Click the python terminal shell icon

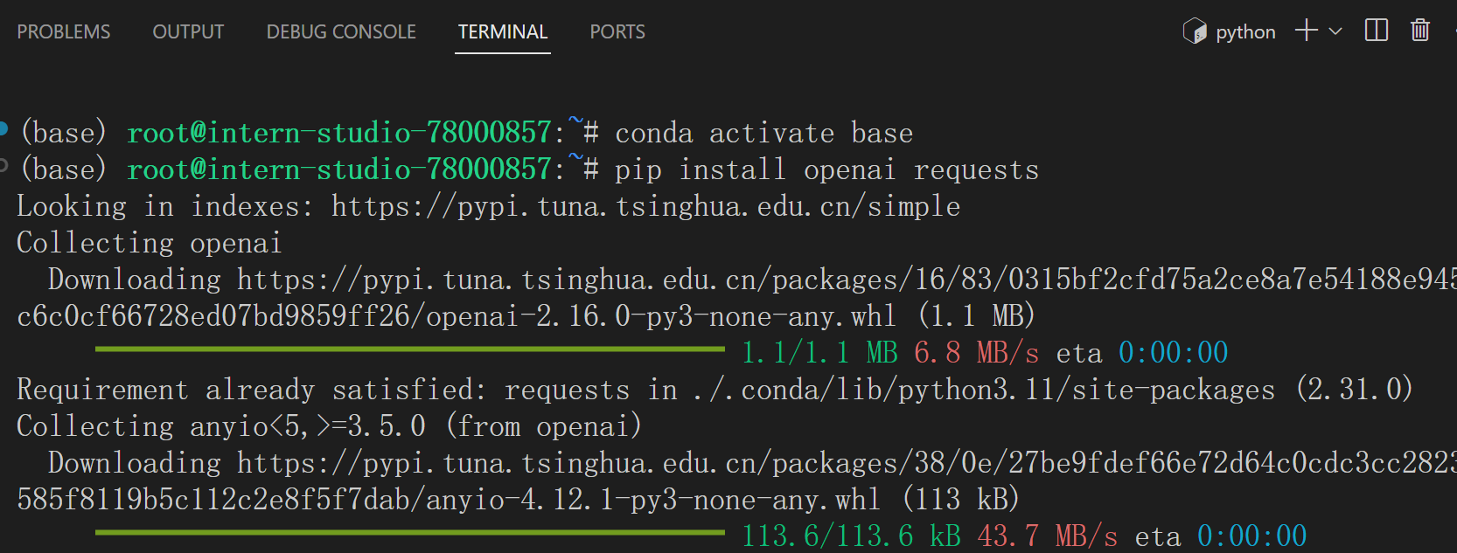coord(1195,31)
